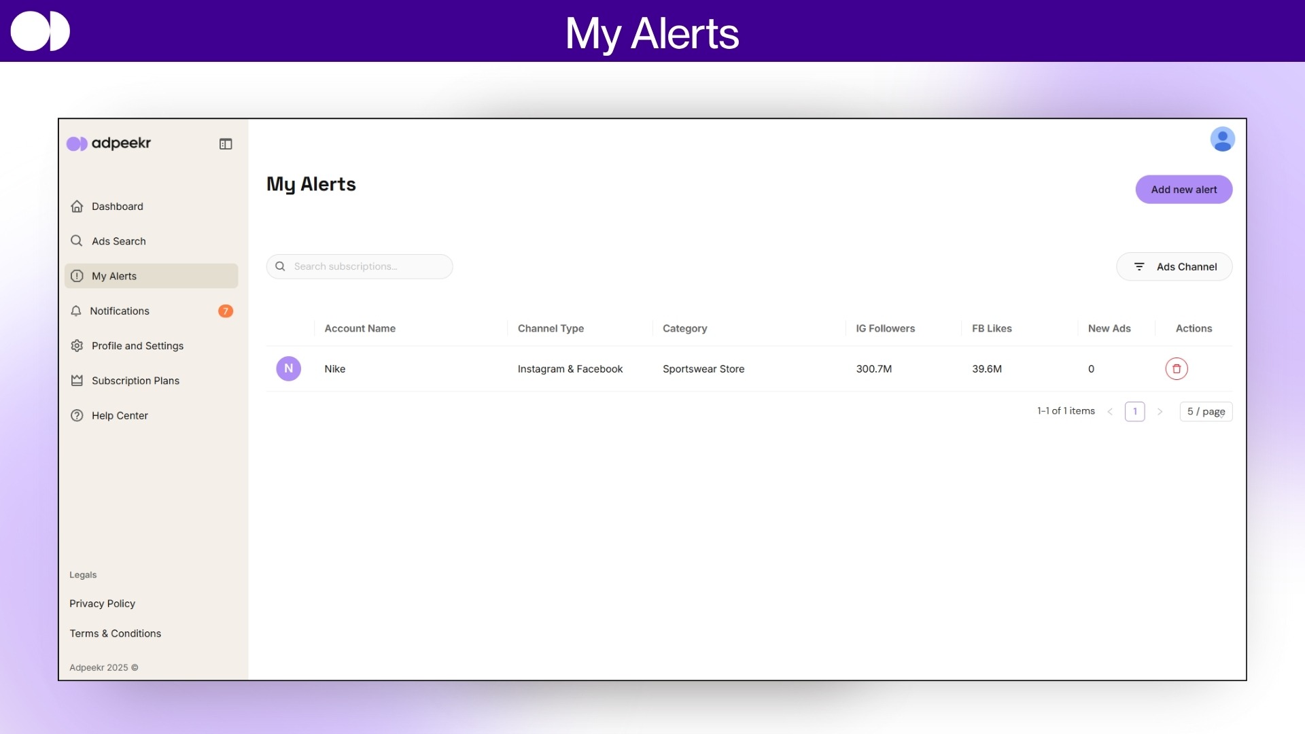
Task: Collapse the sidebar with the panel toggle icon
Action: 225,143
